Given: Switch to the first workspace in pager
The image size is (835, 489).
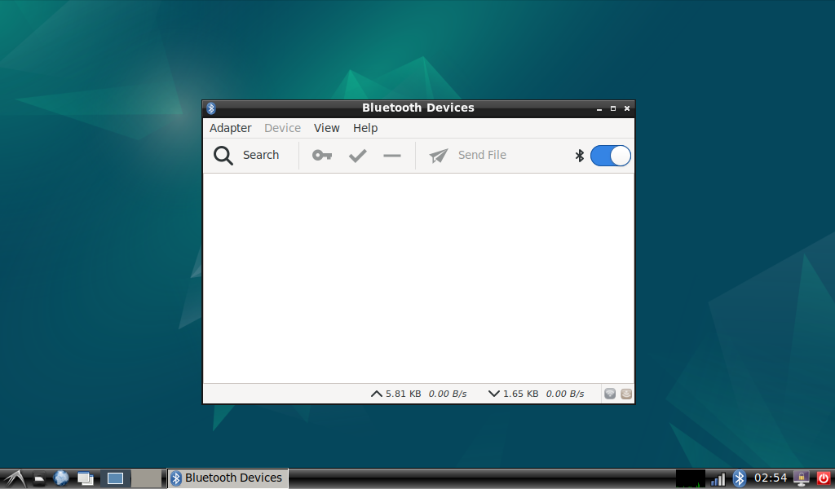Looking at the screenshot, I should click(115, 478).
